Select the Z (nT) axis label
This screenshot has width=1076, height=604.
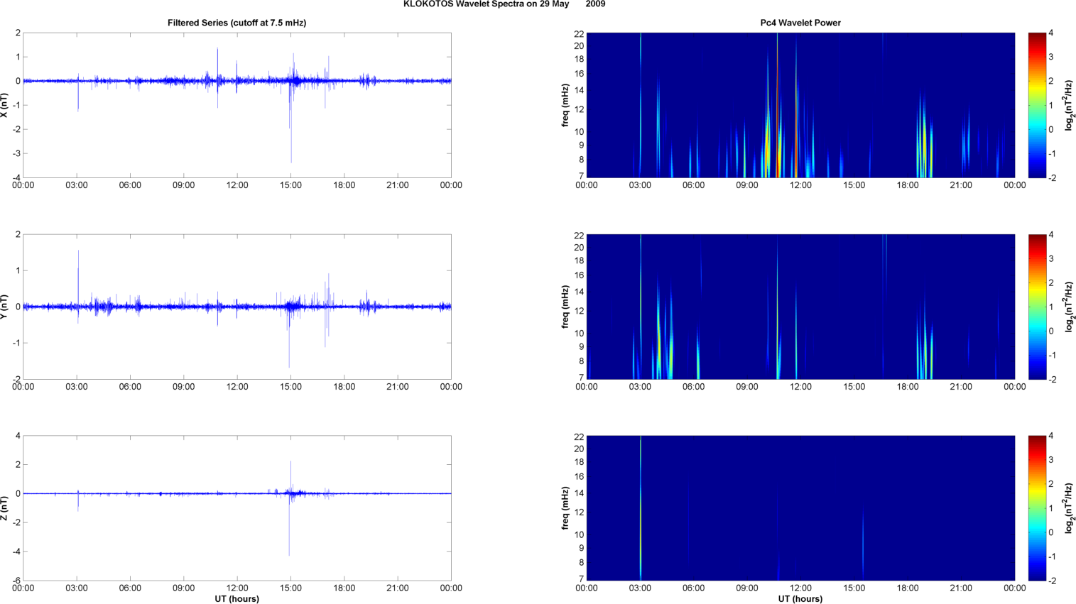4,508
